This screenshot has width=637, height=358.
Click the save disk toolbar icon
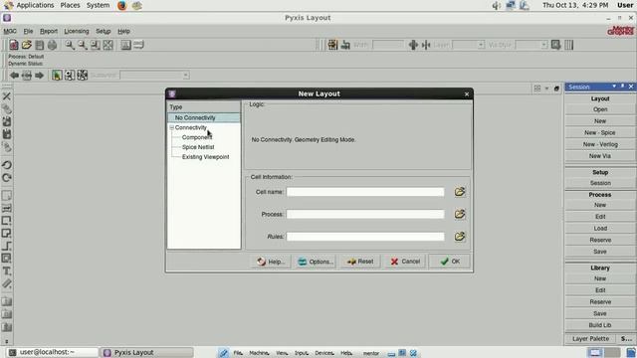coord(40,45)
